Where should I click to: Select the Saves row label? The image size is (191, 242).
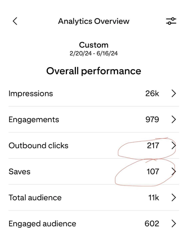pyautogui.click(x=19, y=171)
